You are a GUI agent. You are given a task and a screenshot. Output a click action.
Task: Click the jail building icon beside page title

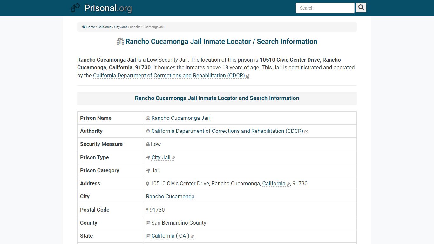point(120,42)
